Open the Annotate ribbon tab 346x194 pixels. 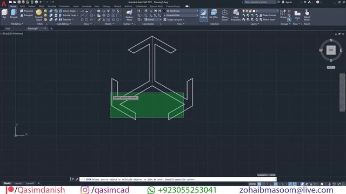tap(86, 6)
